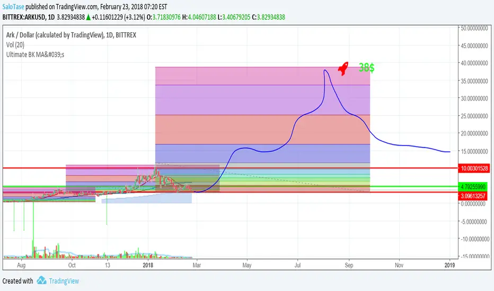Open the SaloTase author link
494x291 pixels.
(13, 6)
